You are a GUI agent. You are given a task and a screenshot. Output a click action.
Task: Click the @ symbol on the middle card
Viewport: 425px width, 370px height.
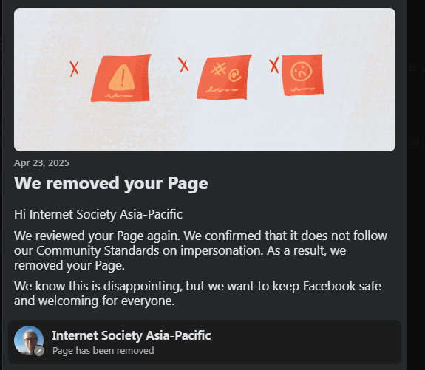coord(235,75)
